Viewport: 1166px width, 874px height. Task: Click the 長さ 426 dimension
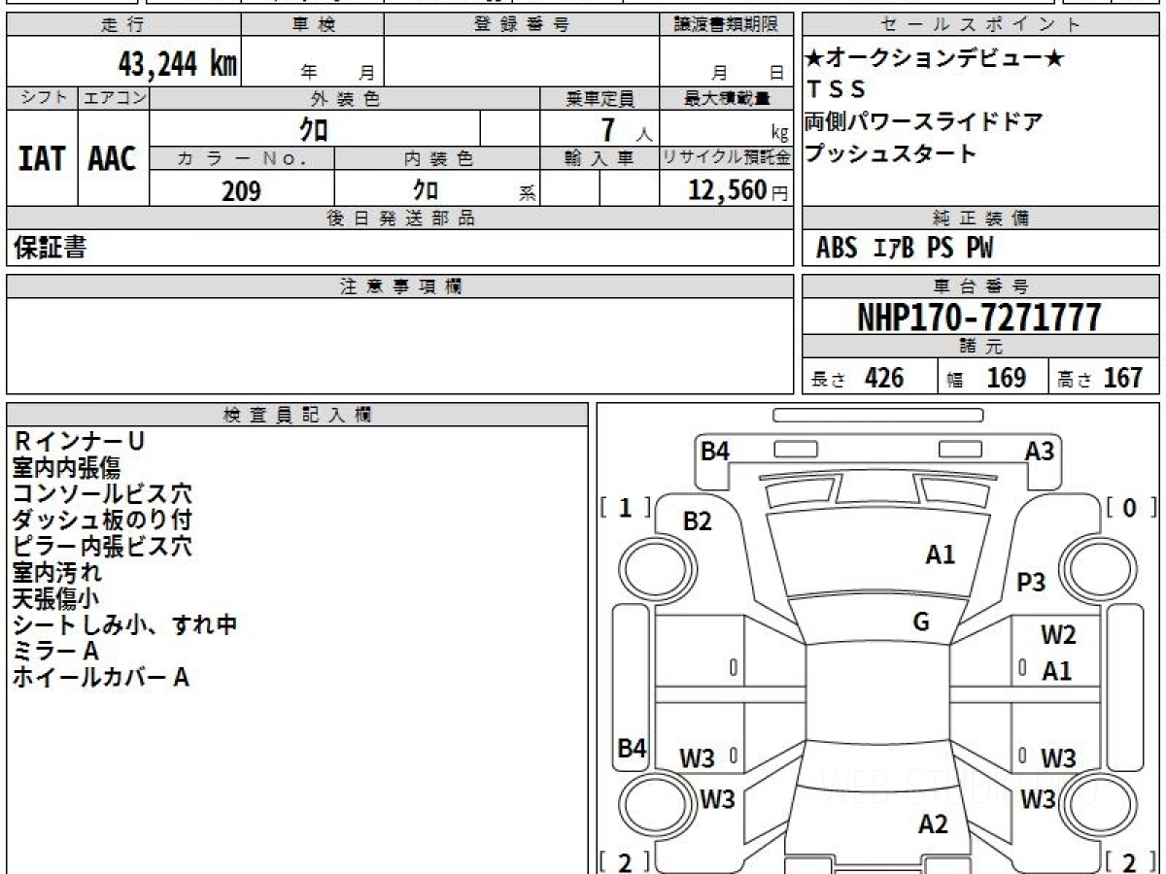click(x=857, y=378)
